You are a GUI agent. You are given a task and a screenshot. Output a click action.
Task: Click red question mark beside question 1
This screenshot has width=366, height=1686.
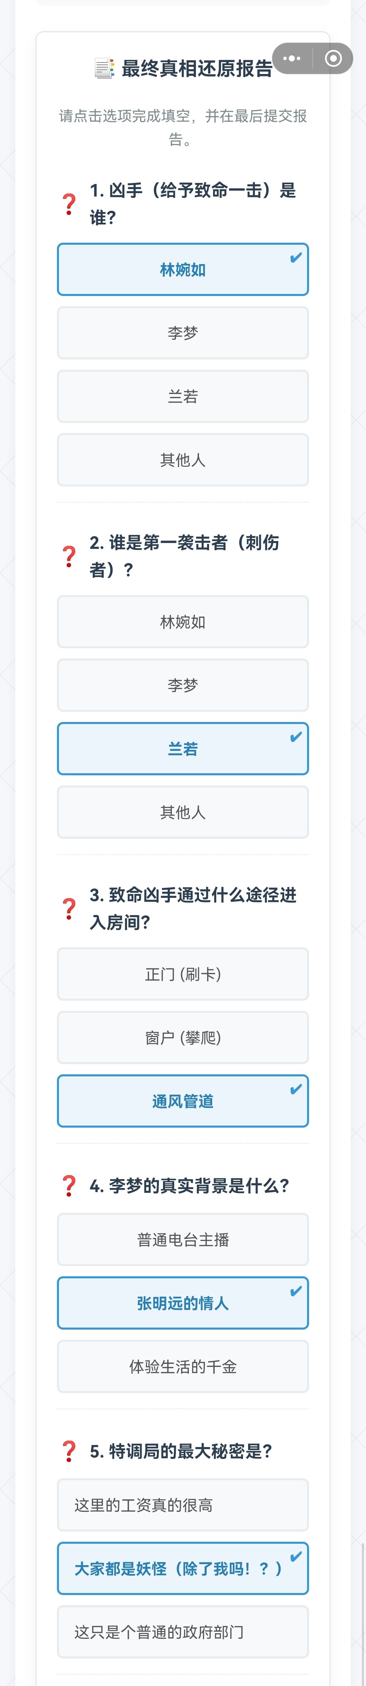point(69,204)
